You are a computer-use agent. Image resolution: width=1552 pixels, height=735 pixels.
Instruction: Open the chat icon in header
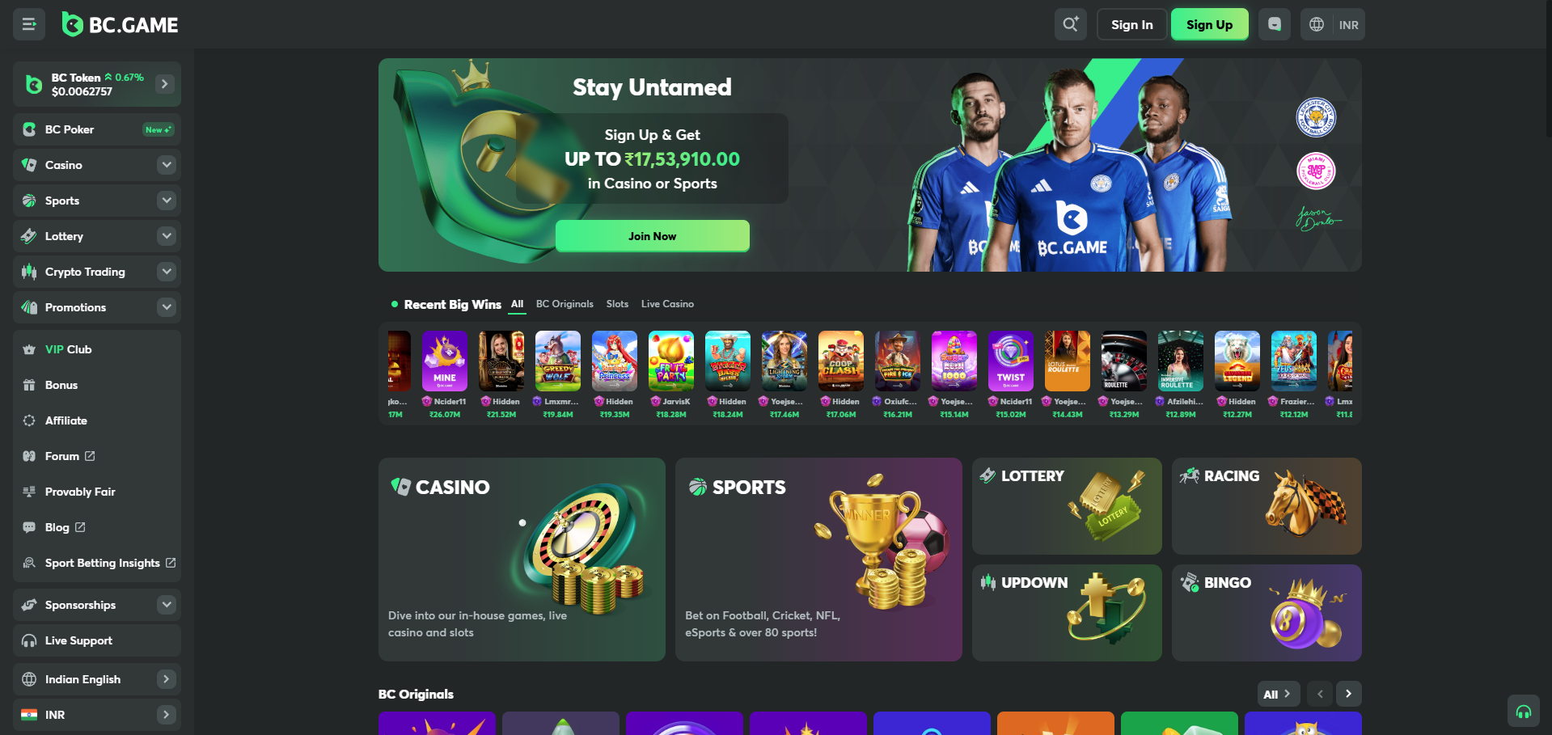pos(1275,24)
